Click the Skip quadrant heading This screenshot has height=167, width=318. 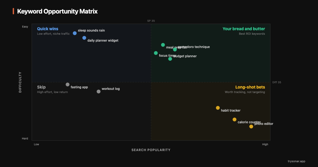41,87
